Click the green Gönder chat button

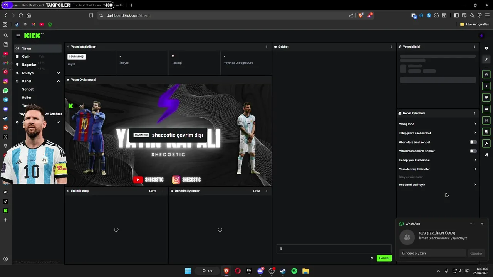coord(384,258)
